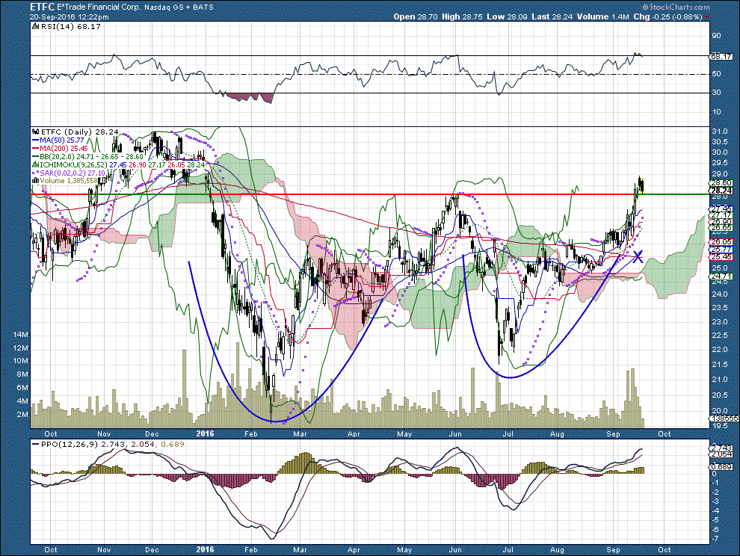The width and height of the screenshot is (740, 556).
Task: Click the ICHIMOKU(9,26,52) legend text
Action: (73, 164)
